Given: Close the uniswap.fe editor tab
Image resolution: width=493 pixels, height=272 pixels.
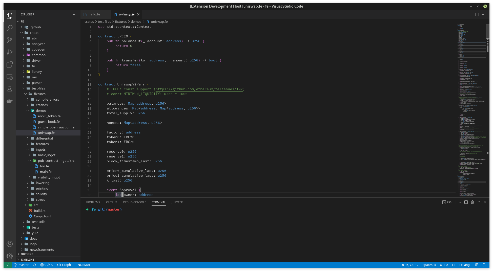Looking at the screenshot, I should pos(138,14).
